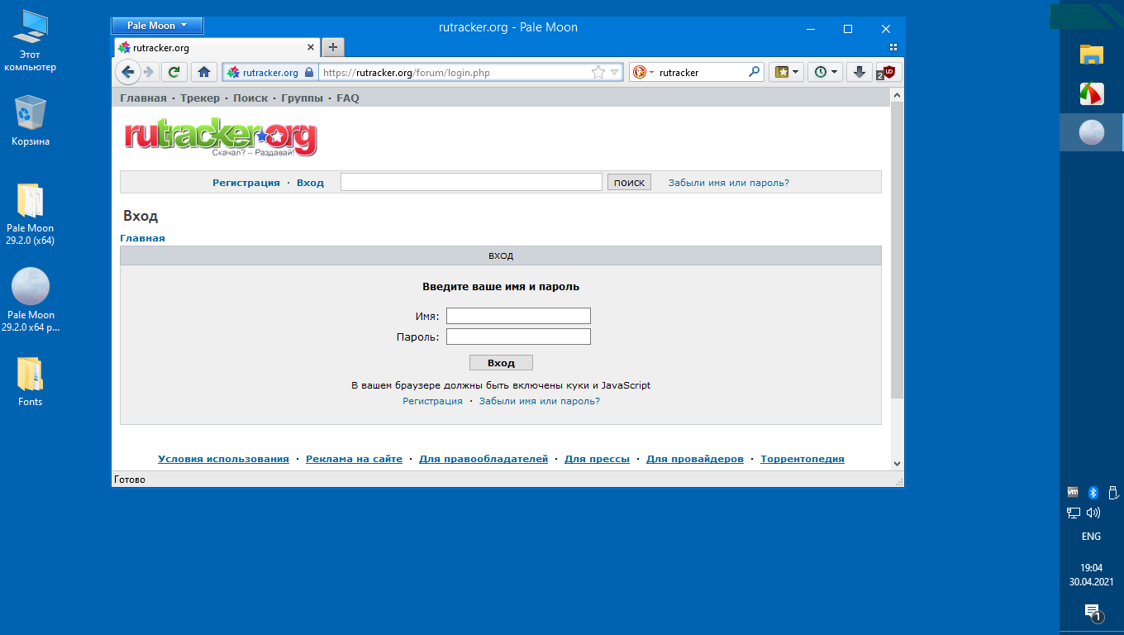Screen dimensions: 1124x635
Task: Go back using the browser back arrow
Action: pos(128,72)
